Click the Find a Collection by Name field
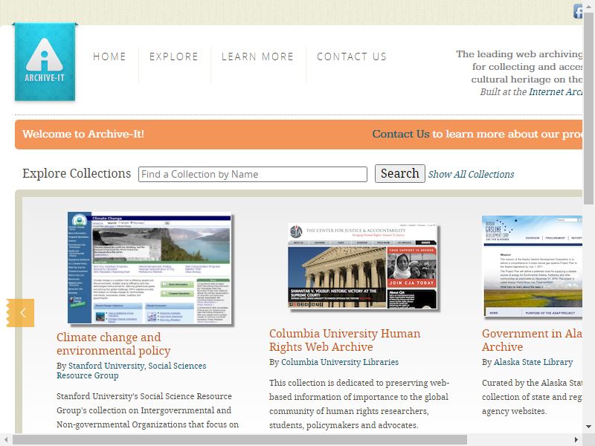Viewport: 595px width, 446px height. (x=253, y=174)
